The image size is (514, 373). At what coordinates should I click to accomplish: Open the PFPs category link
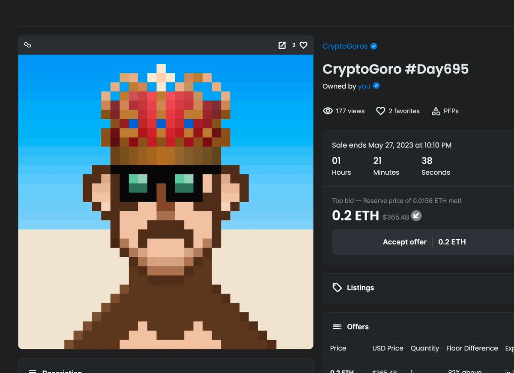[451, 111]
